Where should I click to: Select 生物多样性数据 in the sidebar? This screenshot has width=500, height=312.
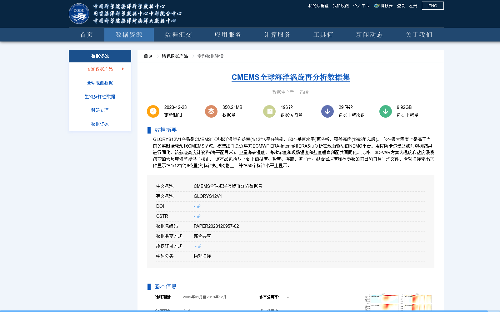coord(100,96)
